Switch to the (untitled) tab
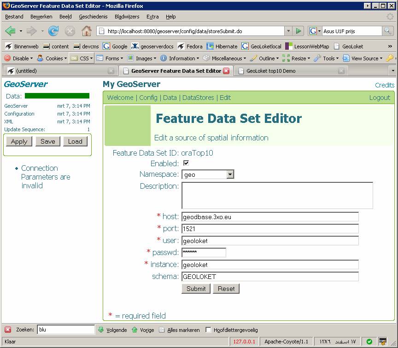This screenshot has height=348, width=398. [x=60, y=71]
